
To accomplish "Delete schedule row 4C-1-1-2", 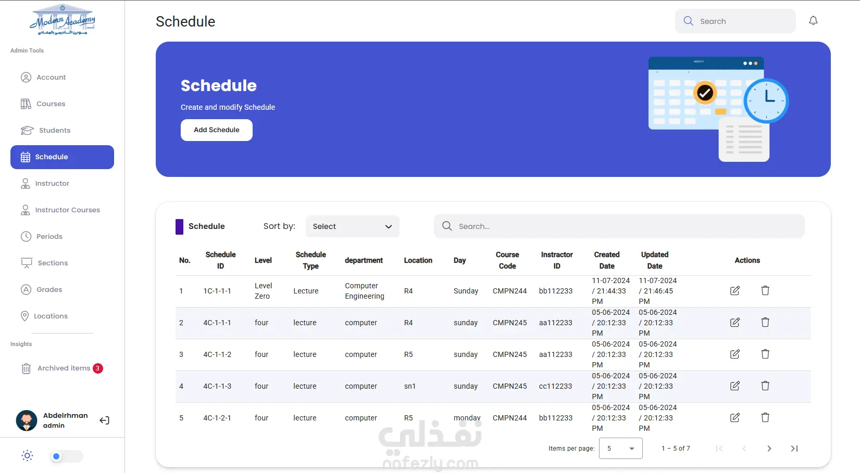I will coord(765,354).
